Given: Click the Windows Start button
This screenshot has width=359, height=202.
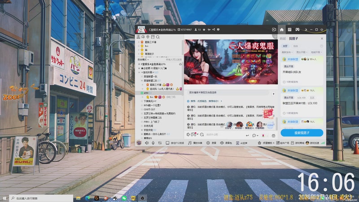Looking at the screenshot, I should (x=4, y=198).
